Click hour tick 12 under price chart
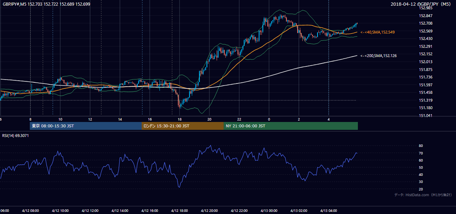 (90, 119)
